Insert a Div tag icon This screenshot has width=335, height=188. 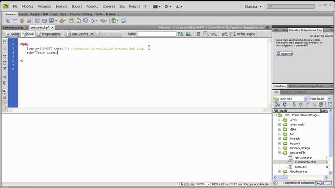[44, 21]
